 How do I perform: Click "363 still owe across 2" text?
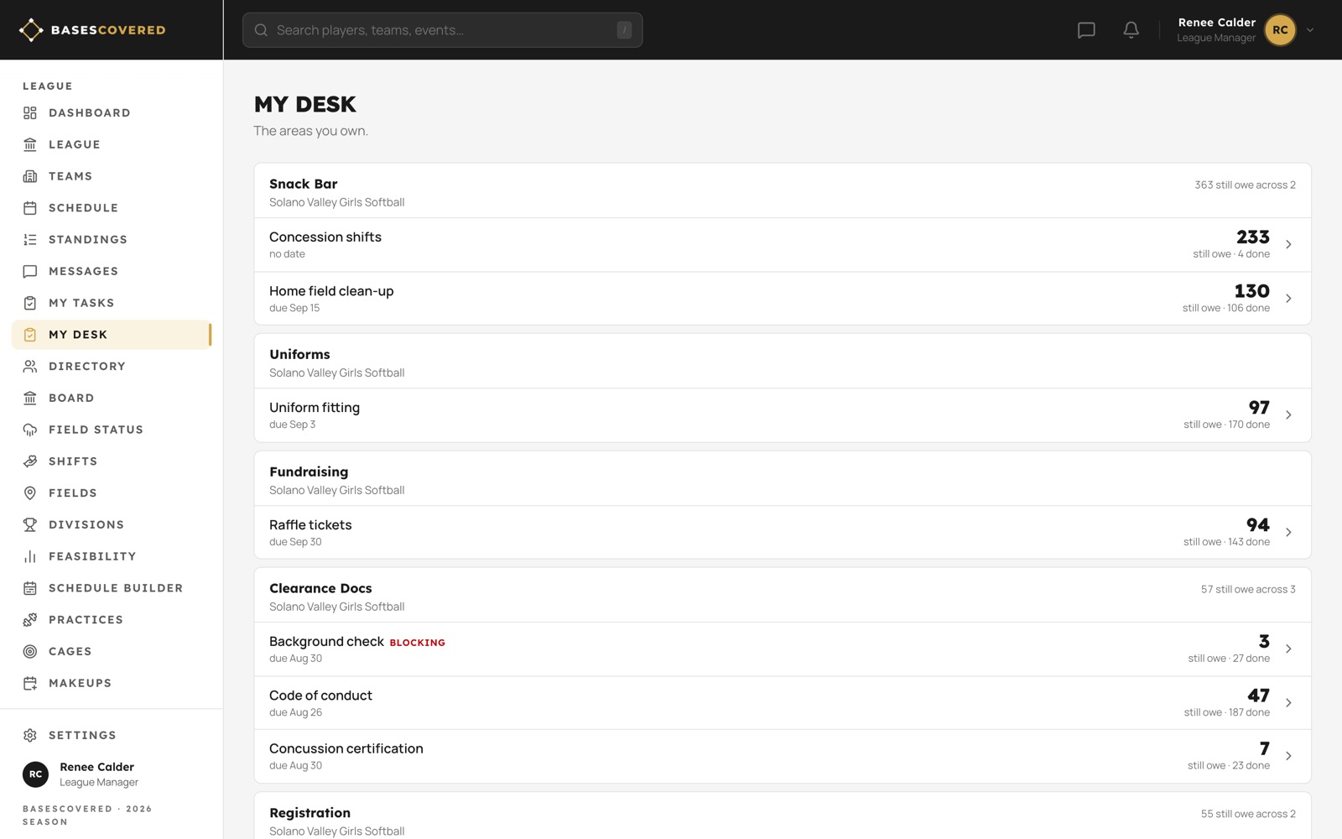[1245, 185]
